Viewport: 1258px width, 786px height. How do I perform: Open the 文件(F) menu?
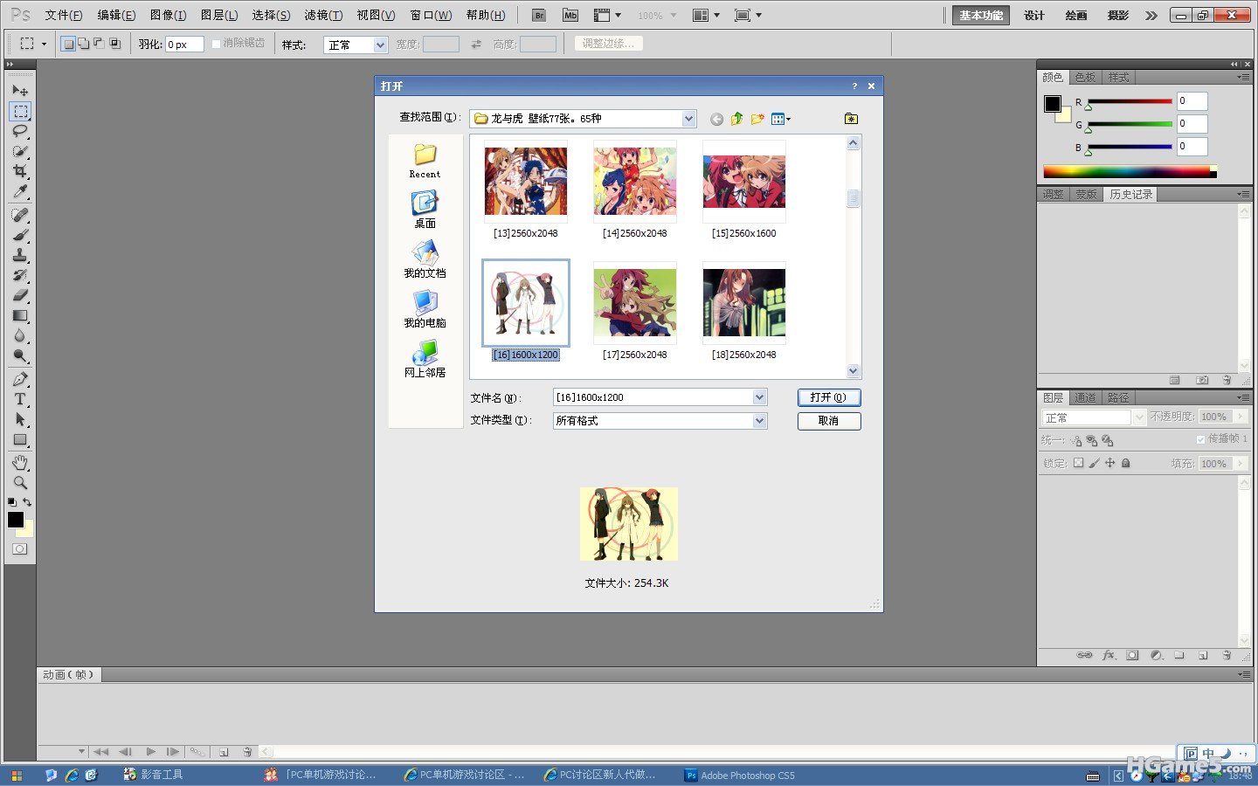[64, 15]
